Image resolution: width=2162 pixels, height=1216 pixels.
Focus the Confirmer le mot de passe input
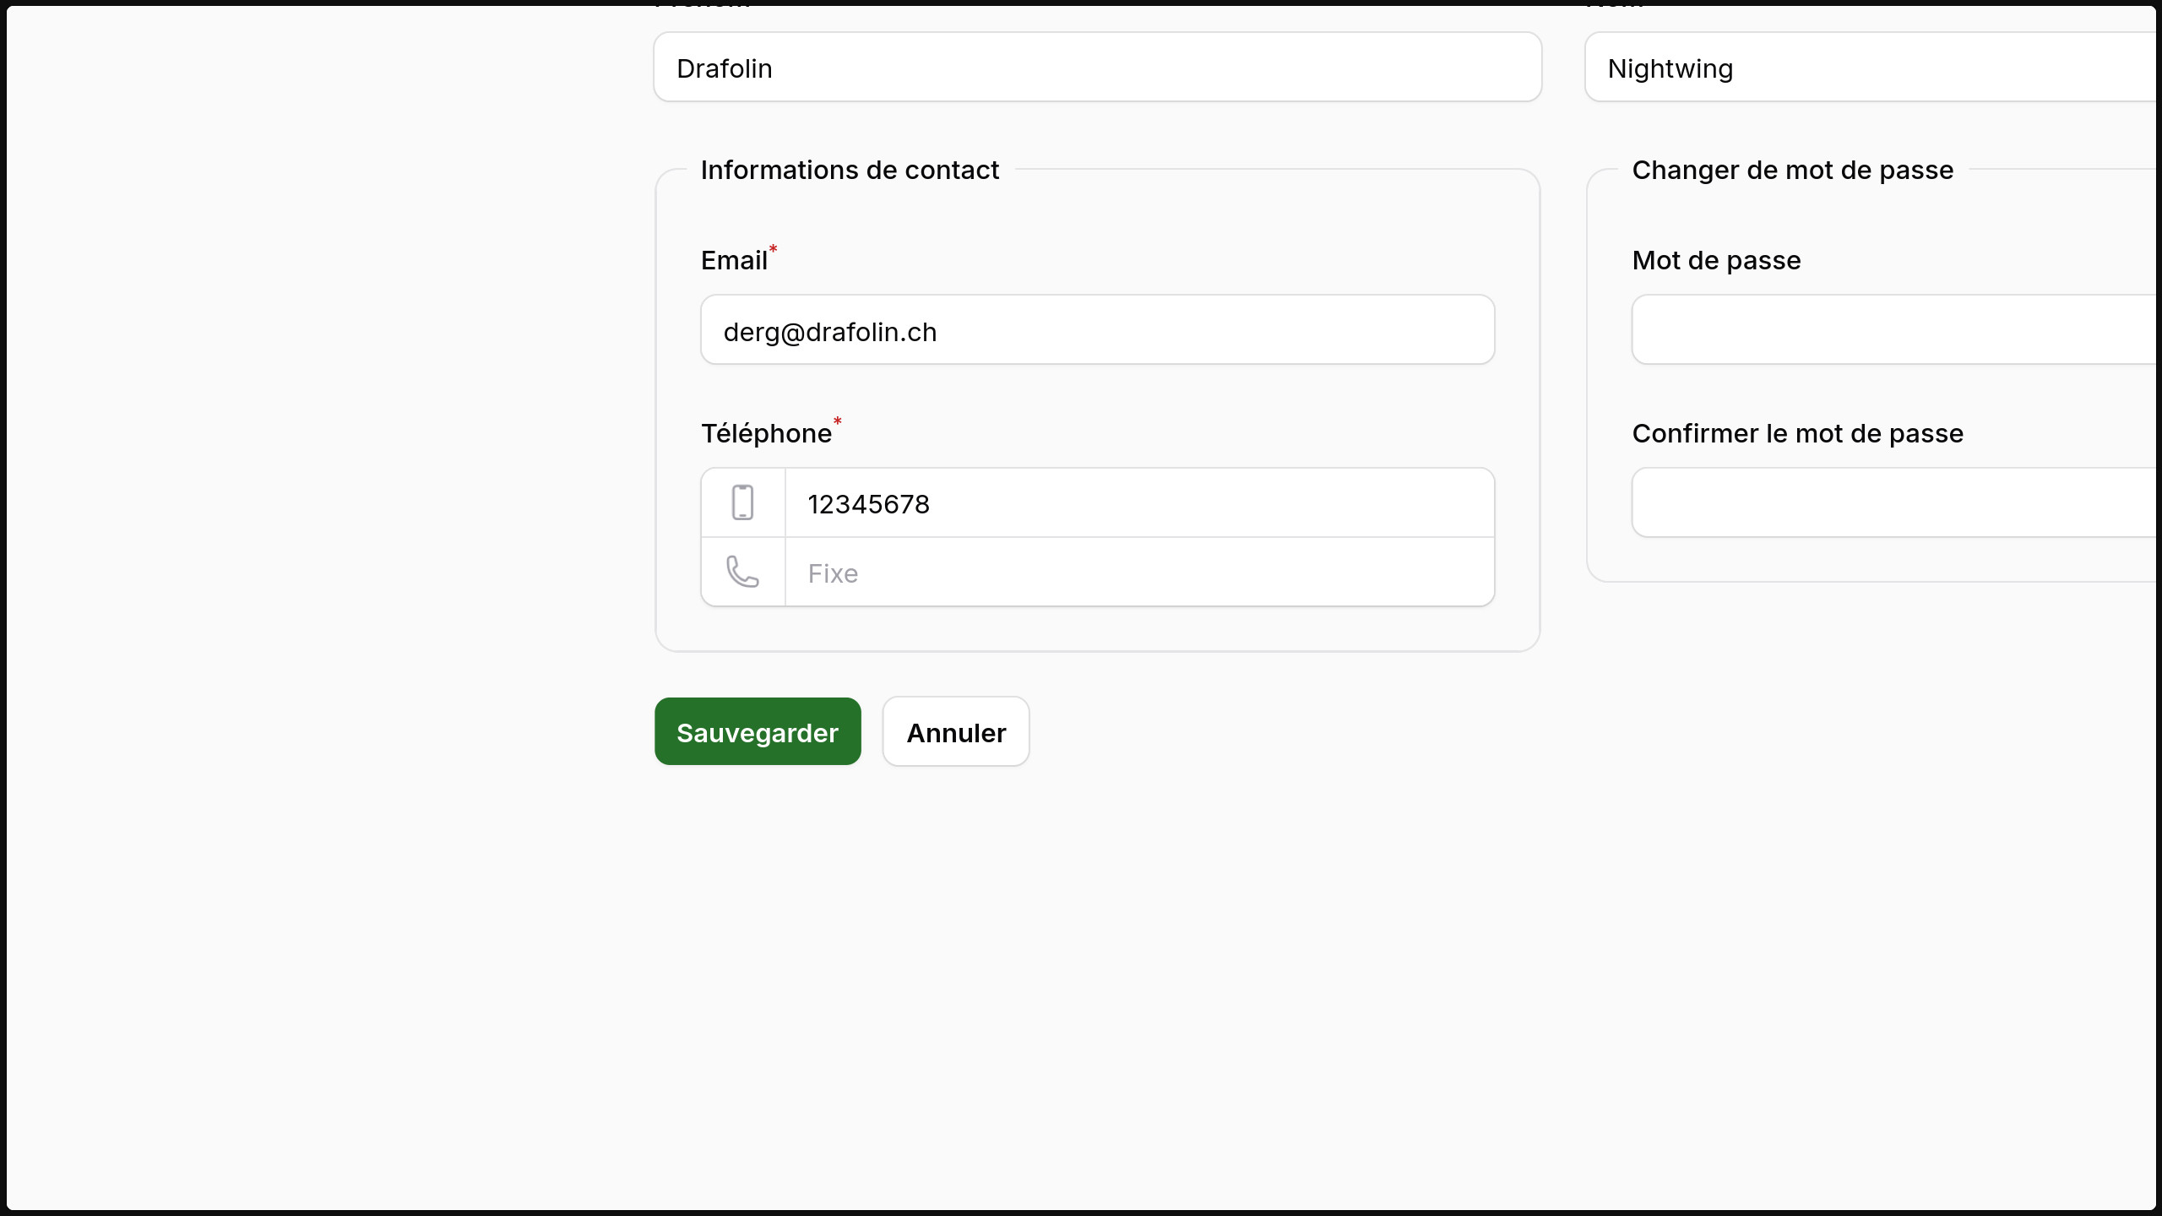[1893, 503]
